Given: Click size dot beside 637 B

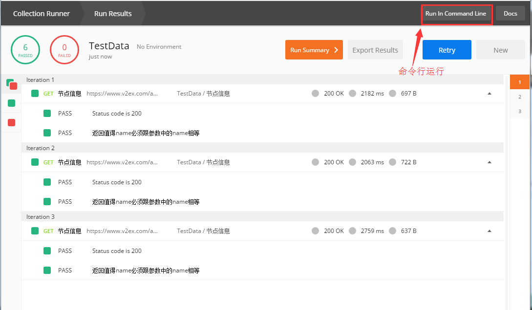Looking at the screenshot, I should point(393,231).
